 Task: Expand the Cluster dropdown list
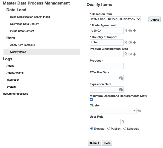pos(113,110)
